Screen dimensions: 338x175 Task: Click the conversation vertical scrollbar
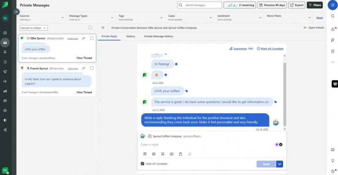point(285,95)
